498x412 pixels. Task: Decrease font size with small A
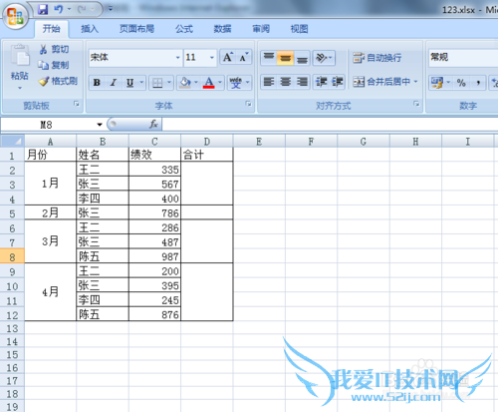point(244,57)
